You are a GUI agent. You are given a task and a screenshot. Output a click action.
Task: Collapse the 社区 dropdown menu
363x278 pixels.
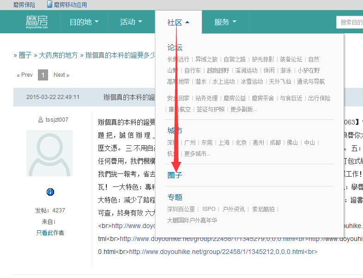[178, 23]
